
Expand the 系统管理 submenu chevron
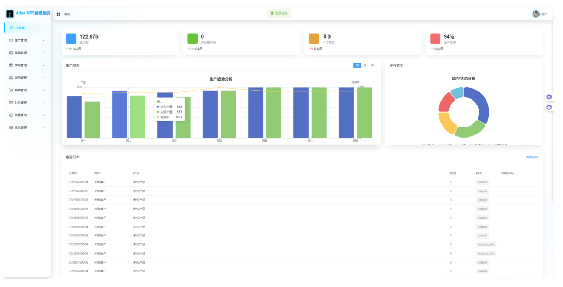[x=44, y=128]
